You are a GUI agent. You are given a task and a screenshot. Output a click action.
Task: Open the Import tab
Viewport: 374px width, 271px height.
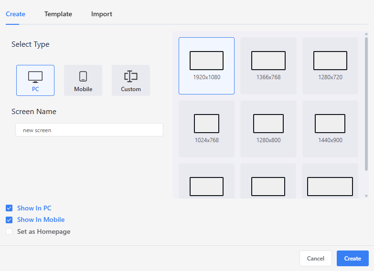coord(102,14)
